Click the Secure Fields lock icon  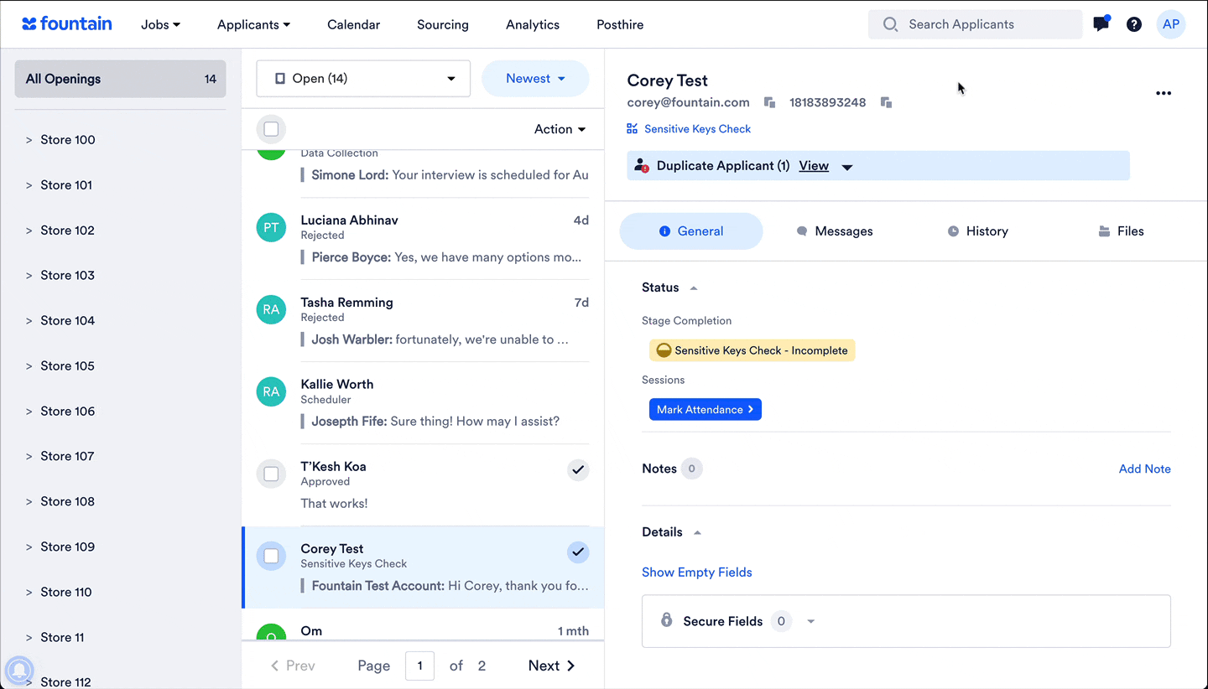tap(667, 620)
